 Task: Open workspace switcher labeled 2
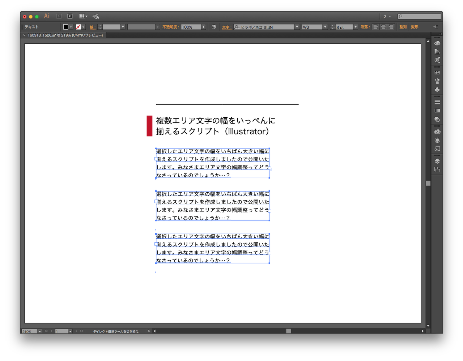point(387,17)
